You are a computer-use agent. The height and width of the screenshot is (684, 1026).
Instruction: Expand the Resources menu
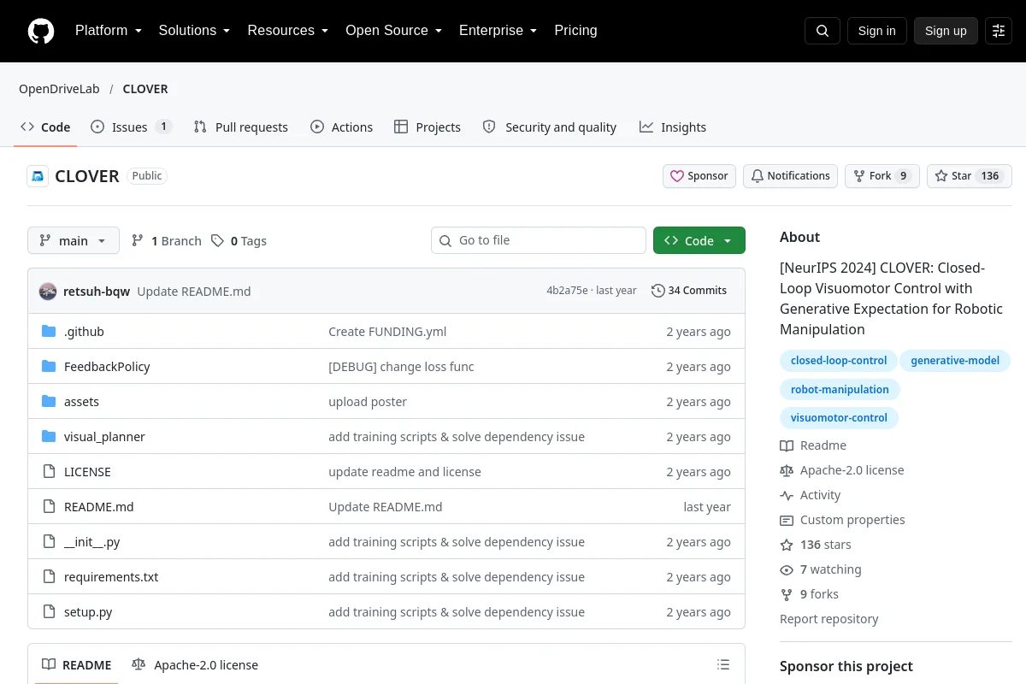click(288, 31)
